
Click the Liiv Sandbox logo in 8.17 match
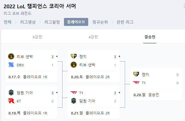point(11,56)
